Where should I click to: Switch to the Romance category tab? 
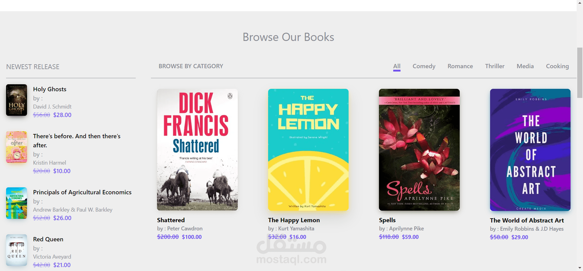point(460,66)
